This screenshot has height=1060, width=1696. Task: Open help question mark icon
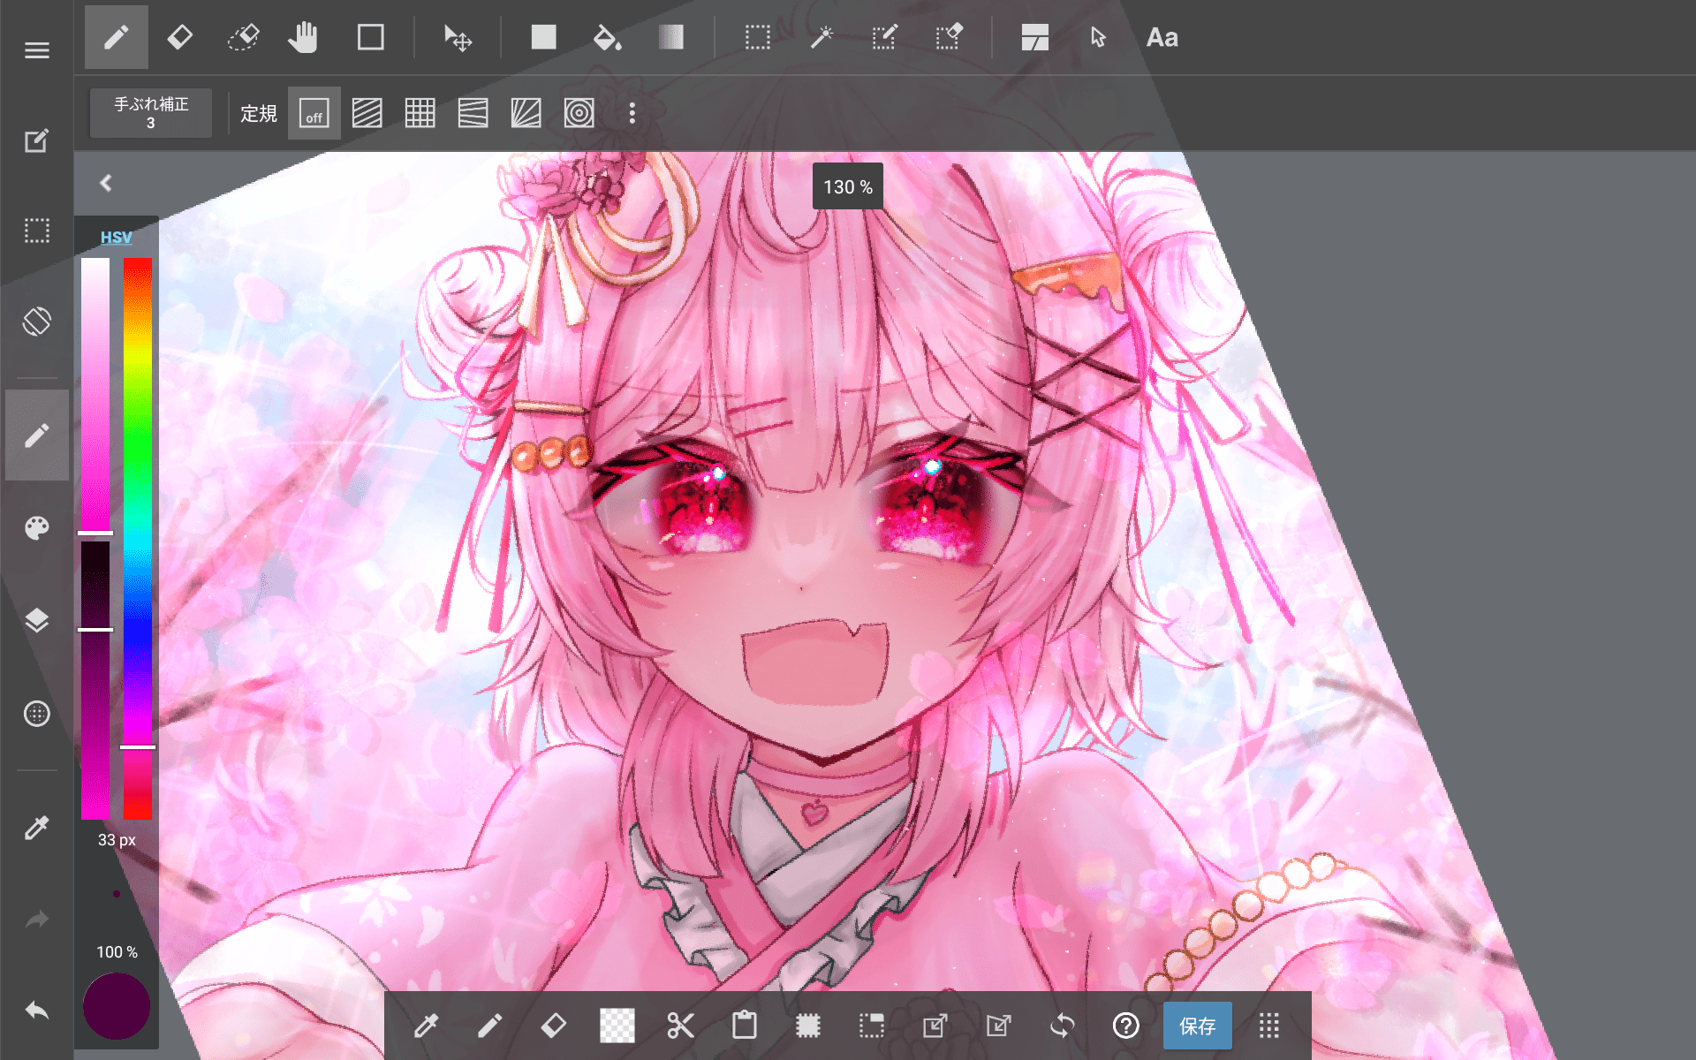pos(1125,1026)
